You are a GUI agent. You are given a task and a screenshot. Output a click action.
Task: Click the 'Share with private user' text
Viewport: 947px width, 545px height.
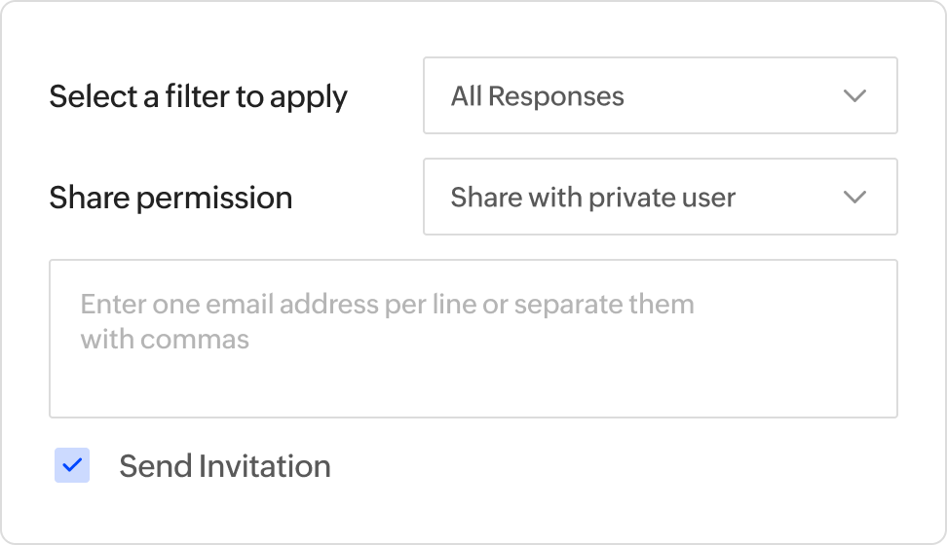[x=592, y=198]
